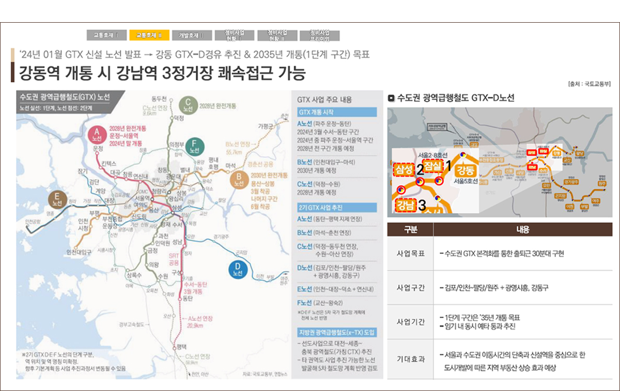
Task: Click the '강동역 개통 시 강남역 3정거장 쾌속접근 가능' headline
Action: point(162,73)
